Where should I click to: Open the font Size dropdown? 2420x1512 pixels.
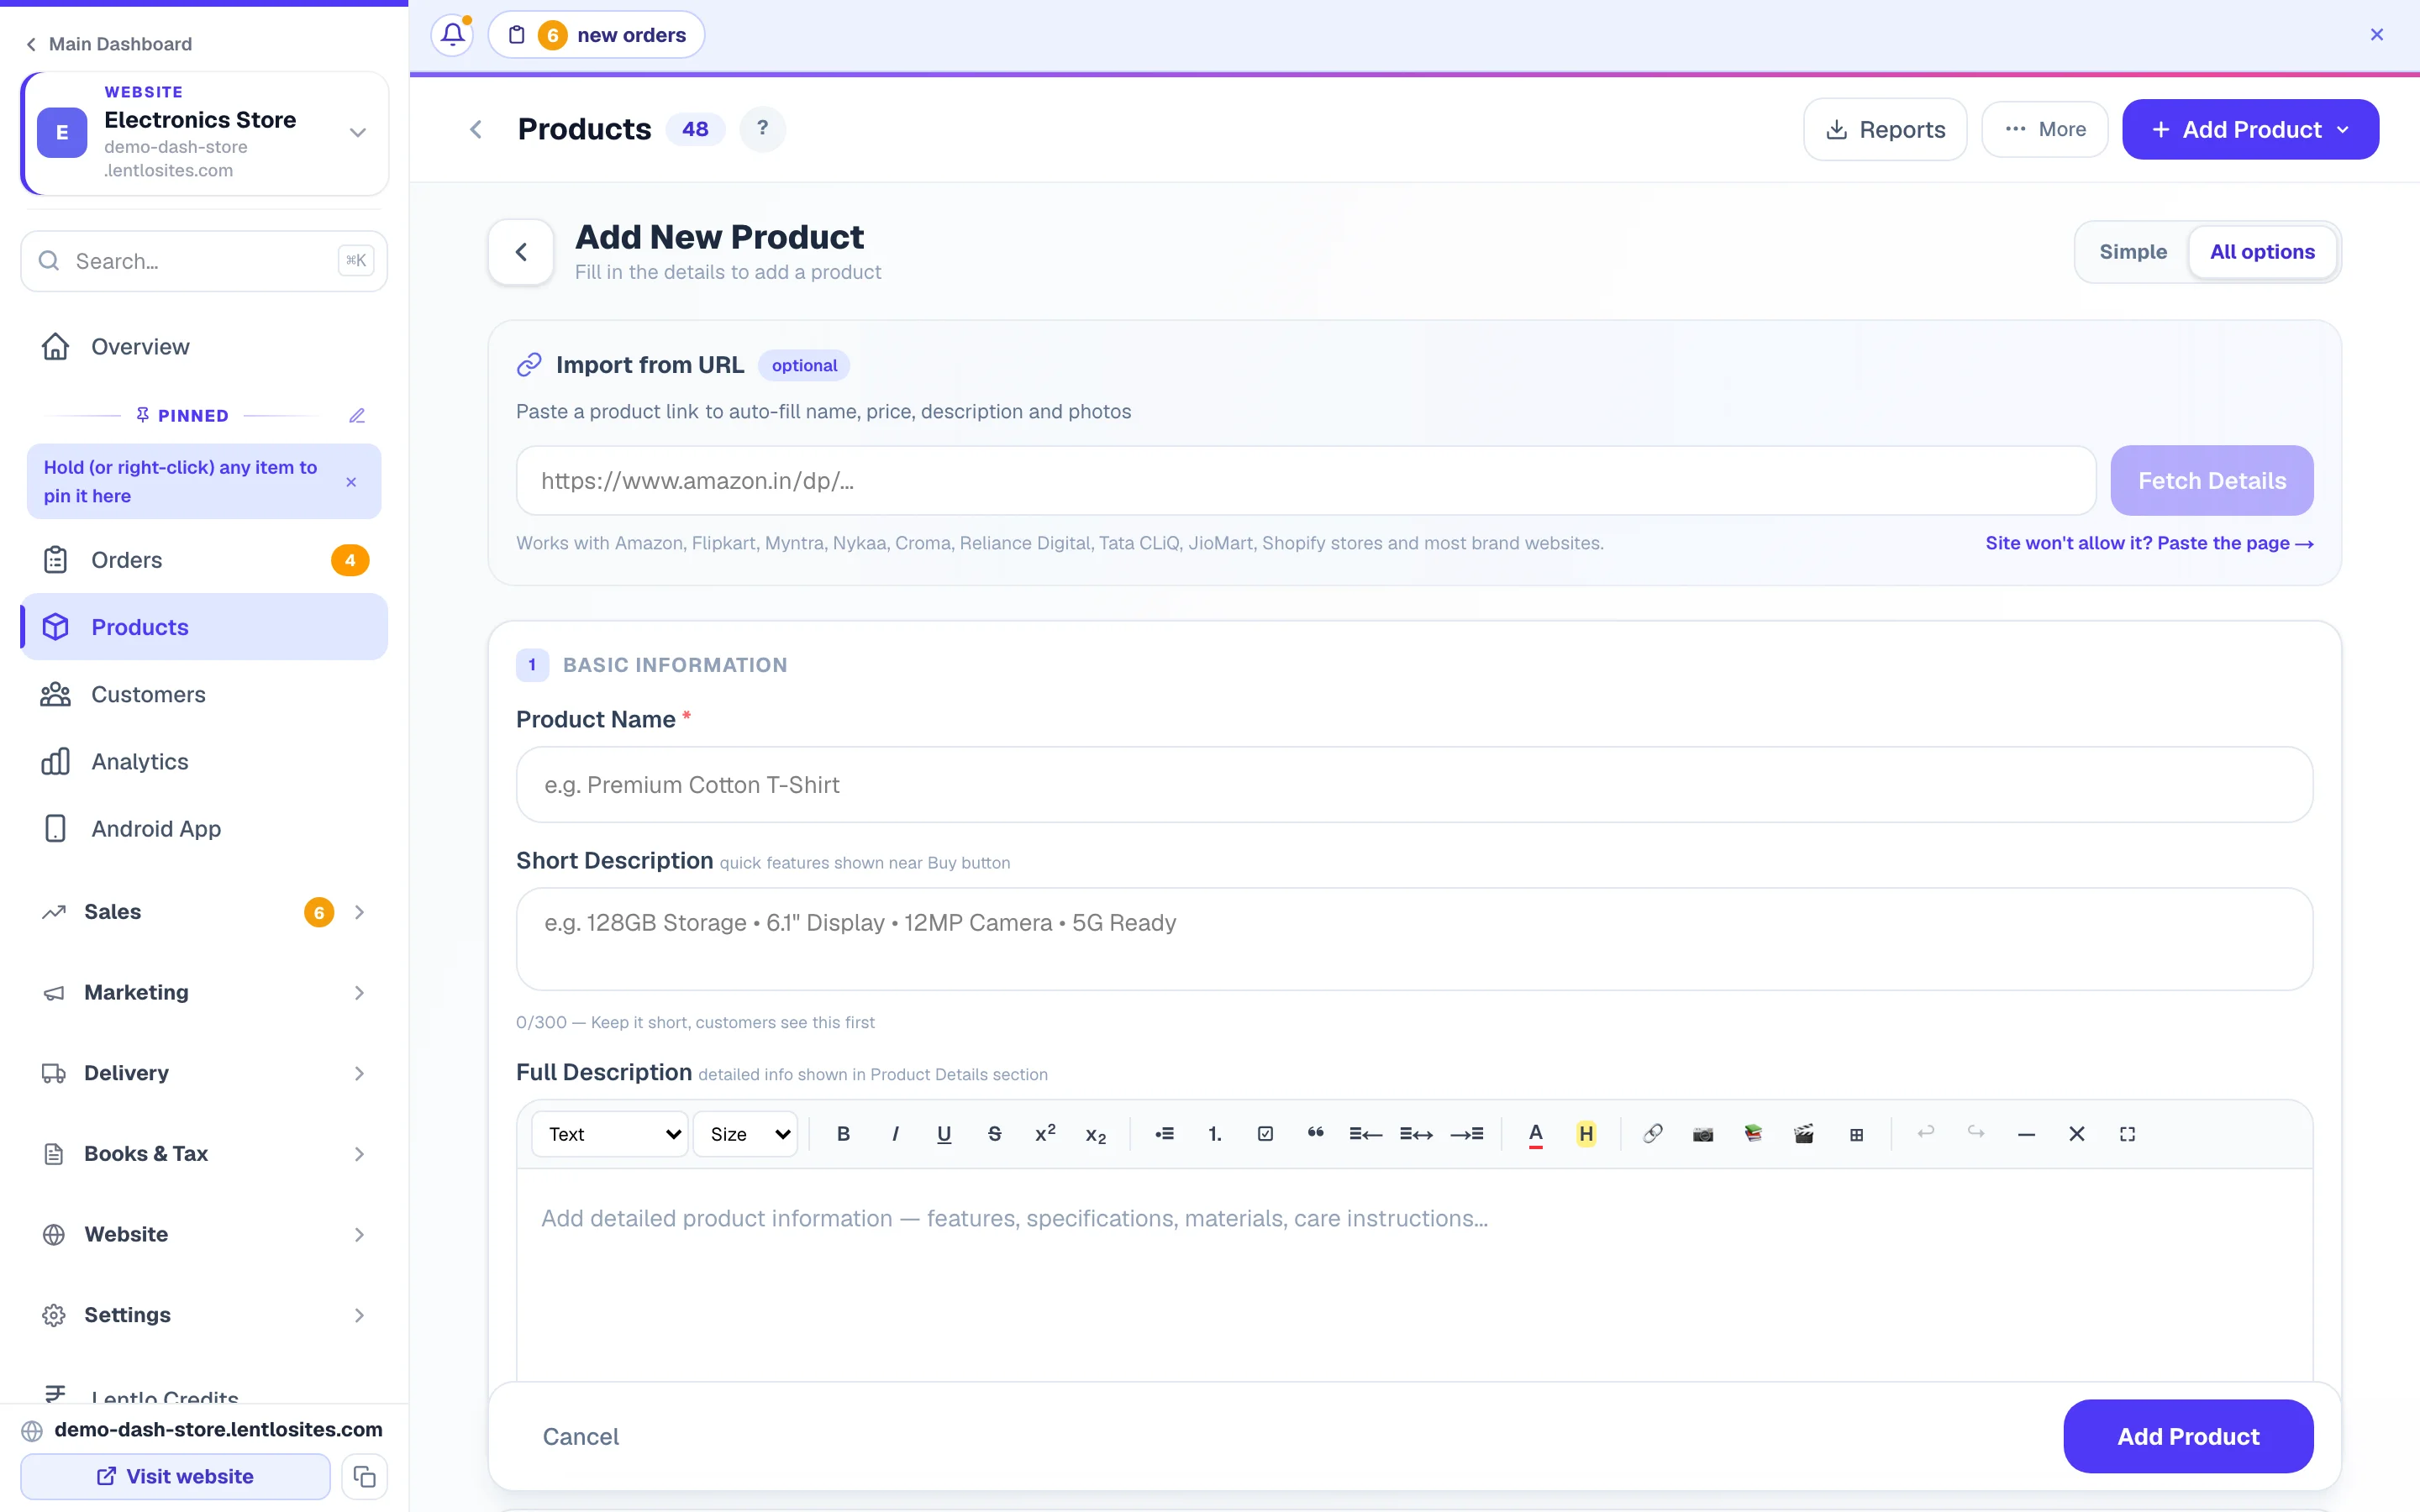coord(746,1133)
